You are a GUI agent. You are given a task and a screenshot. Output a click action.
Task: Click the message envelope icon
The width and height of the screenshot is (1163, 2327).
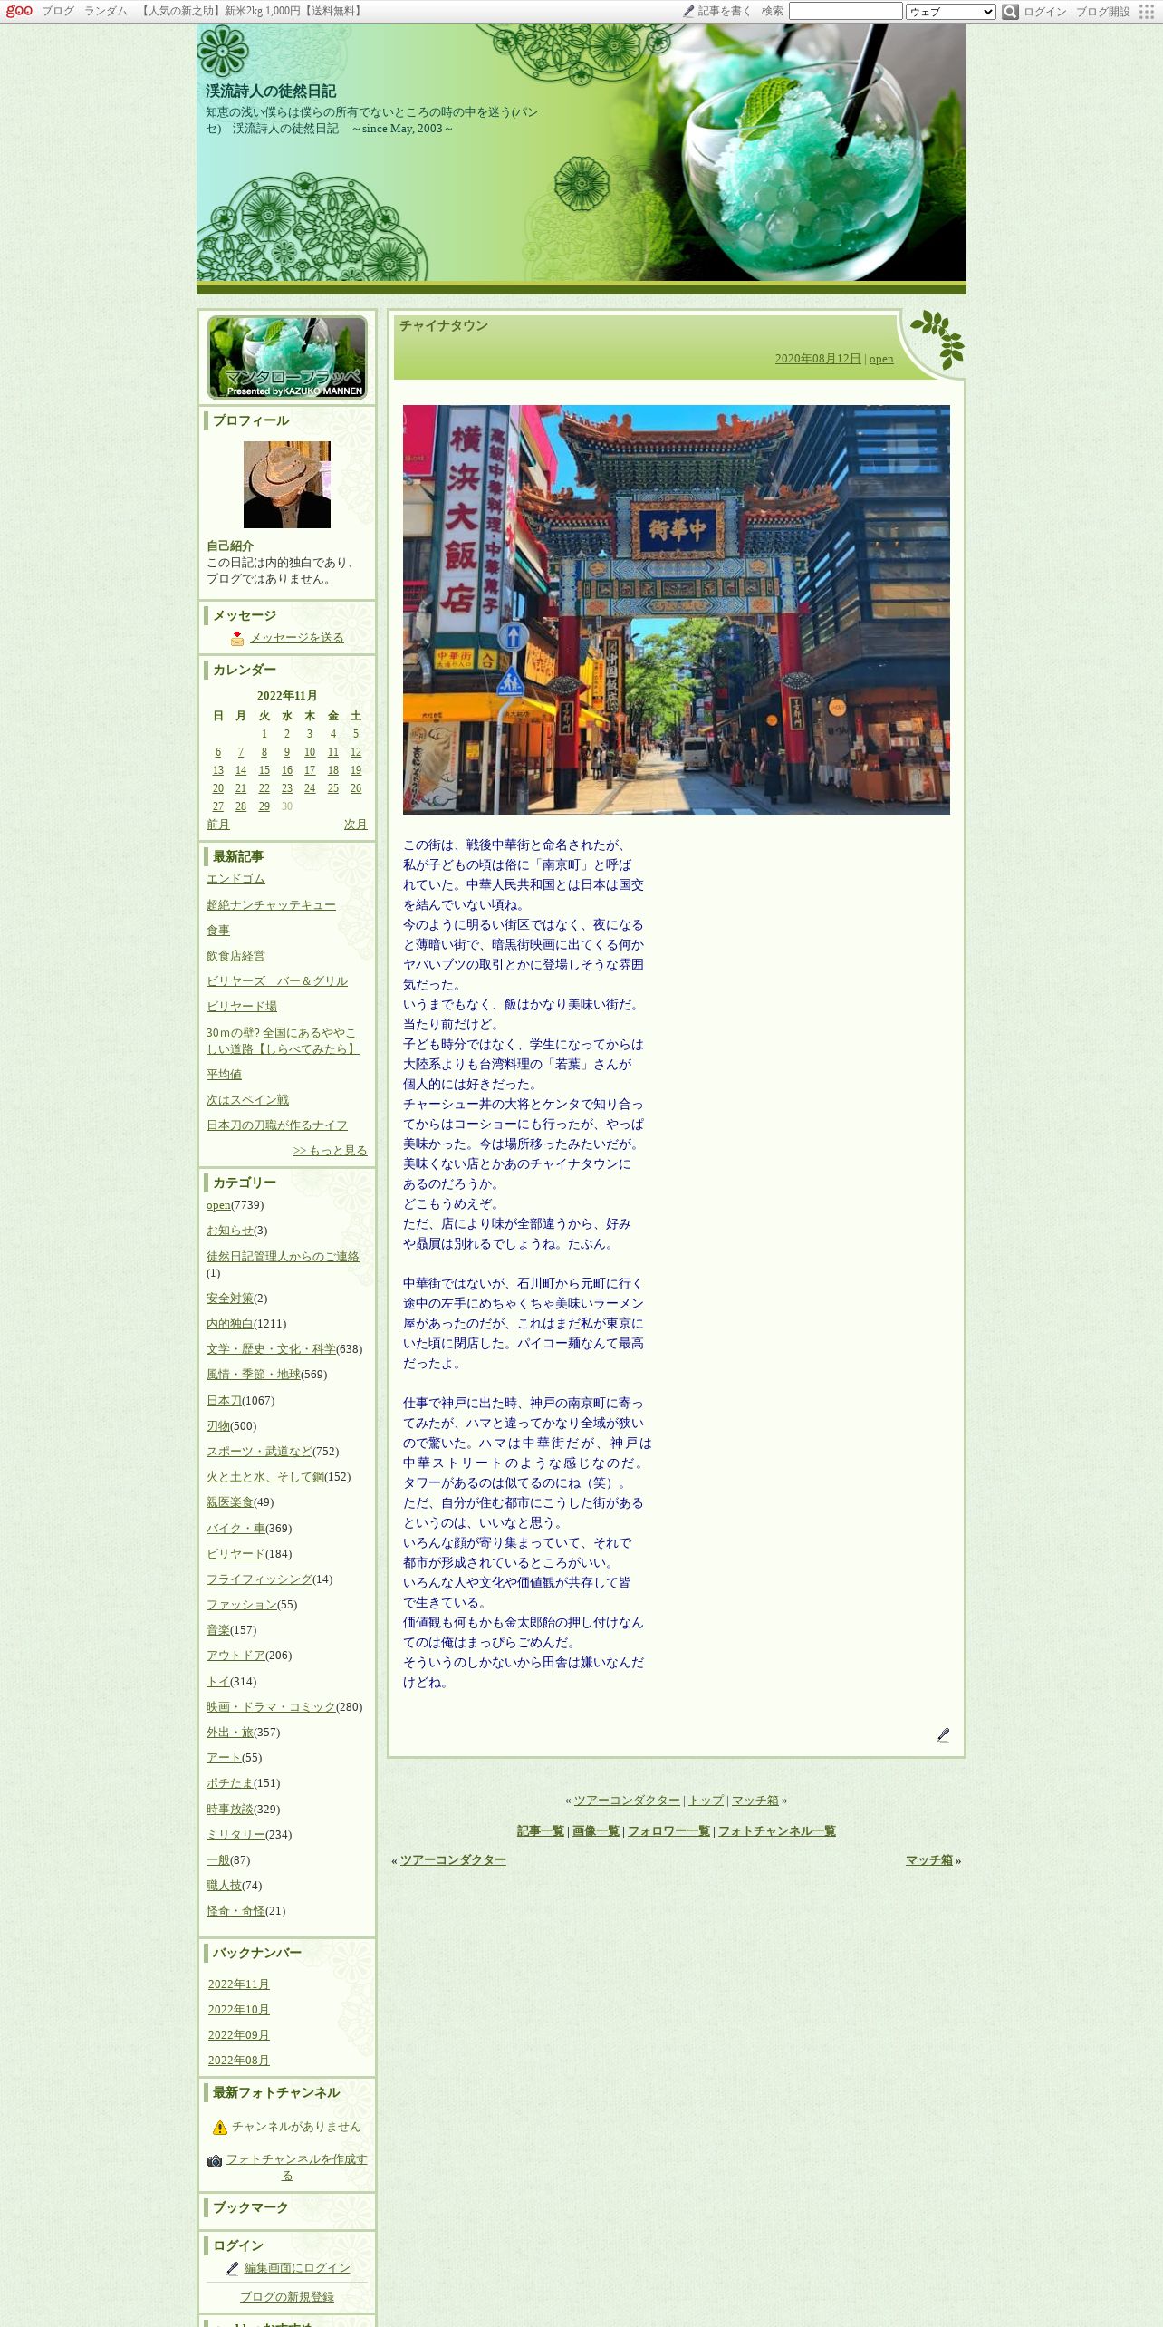237,638
